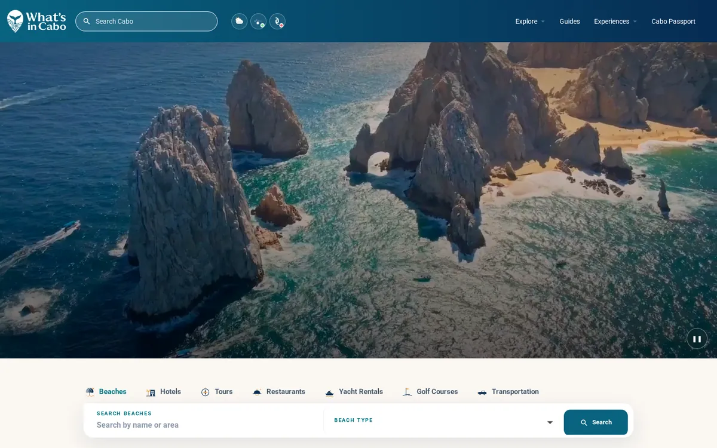Open the Guides link
The height and width of the screenshot is (448, 717).
point(569,22)
